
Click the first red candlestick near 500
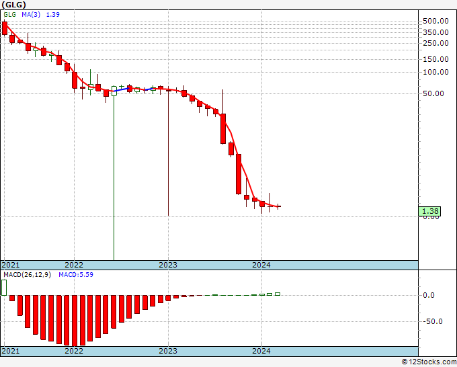(x=5, y=28)
